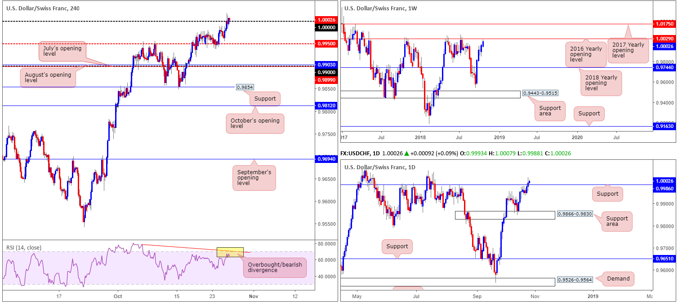This screenshot has width=678, height=303.
Task: Click the red 1.00026 price tag in 240 chart
Action: coord(326,20)
